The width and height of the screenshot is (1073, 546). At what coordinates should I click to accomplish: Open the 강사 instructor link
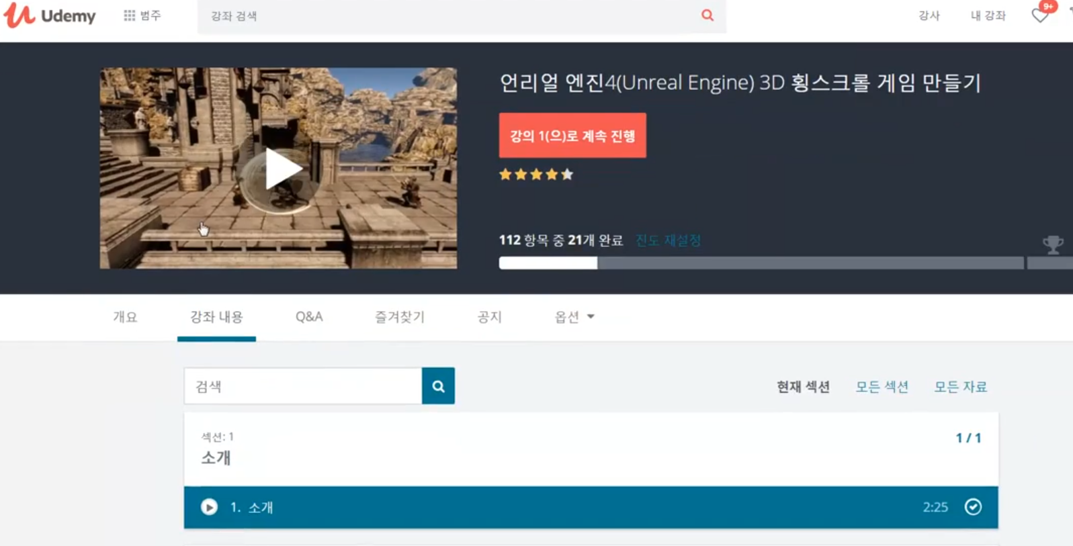929,15
